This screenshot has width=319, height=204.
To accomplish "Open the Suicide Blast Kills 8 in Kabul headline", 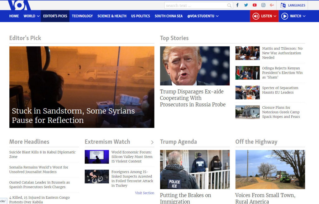I will (x=42, y=154).
